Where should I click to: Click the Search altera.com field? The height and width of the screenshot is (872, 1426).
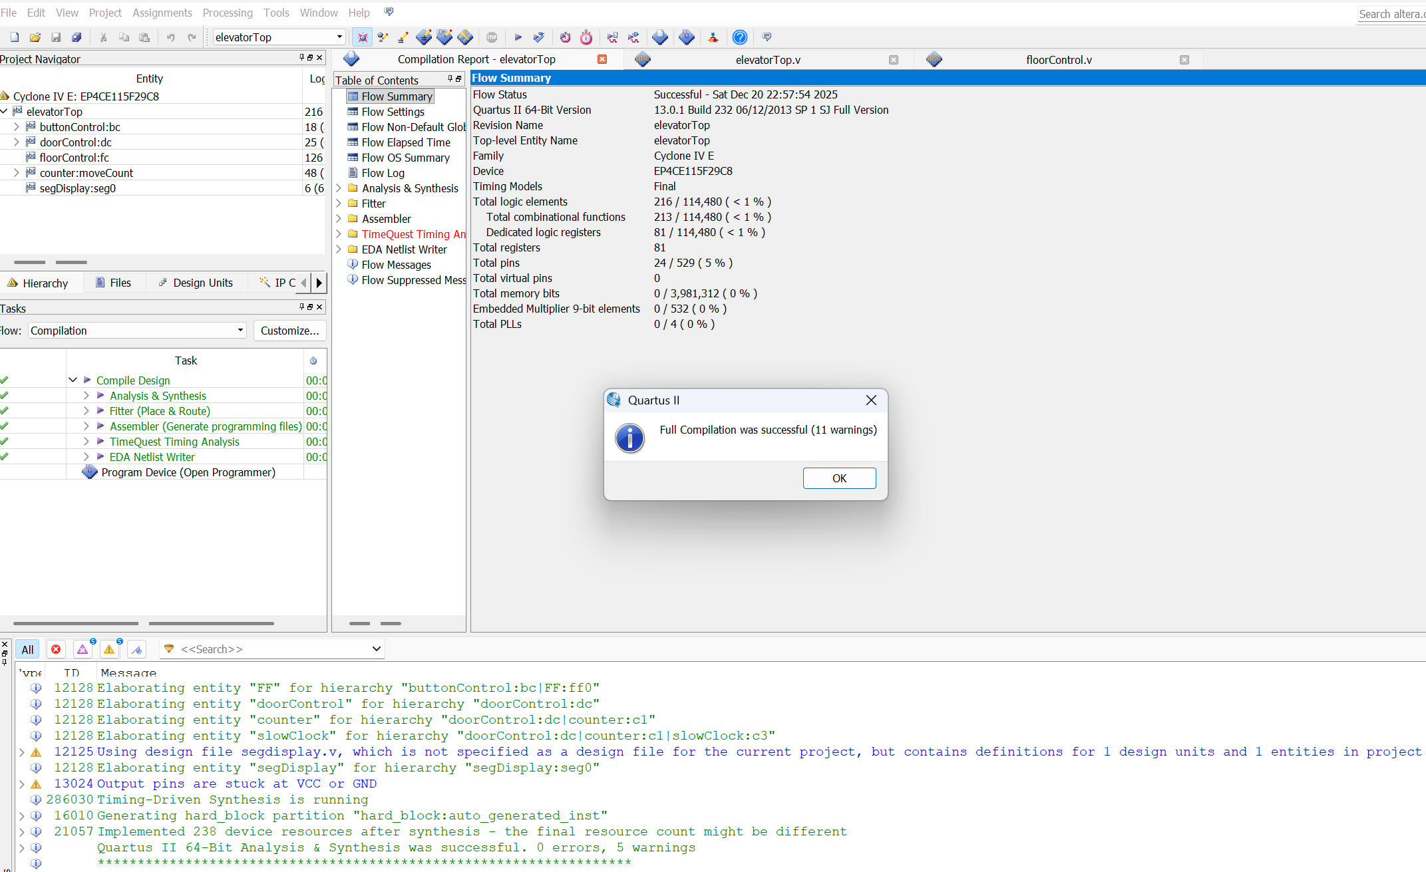pyautogui.click(x=1391, y=14)
